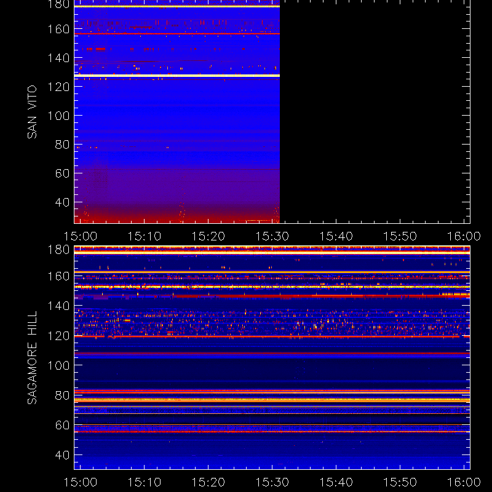This screenshot has height=492, width=492.
Task: Click 15:50 time label below San Vito plot
Action: 400,236
